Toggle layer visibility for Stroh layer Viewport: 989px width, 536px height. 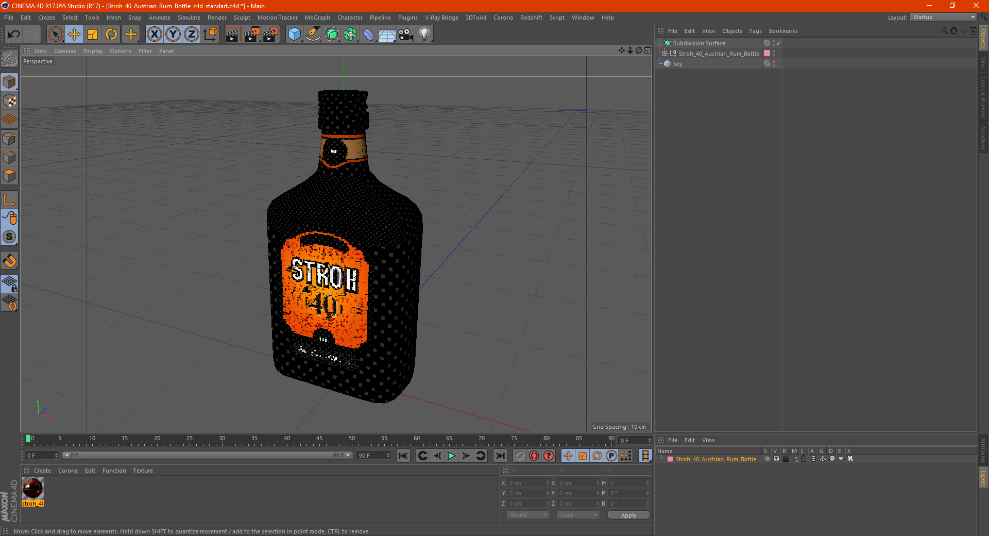(776, 459)
